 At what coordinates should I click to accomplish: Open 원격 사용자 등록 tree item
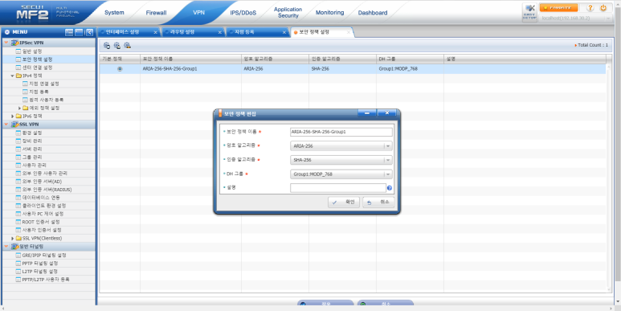46,100
